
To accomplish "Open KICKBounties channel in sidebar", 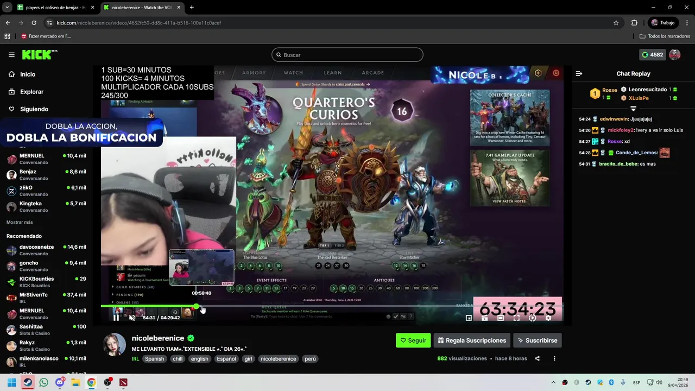I will pos(47,282).
